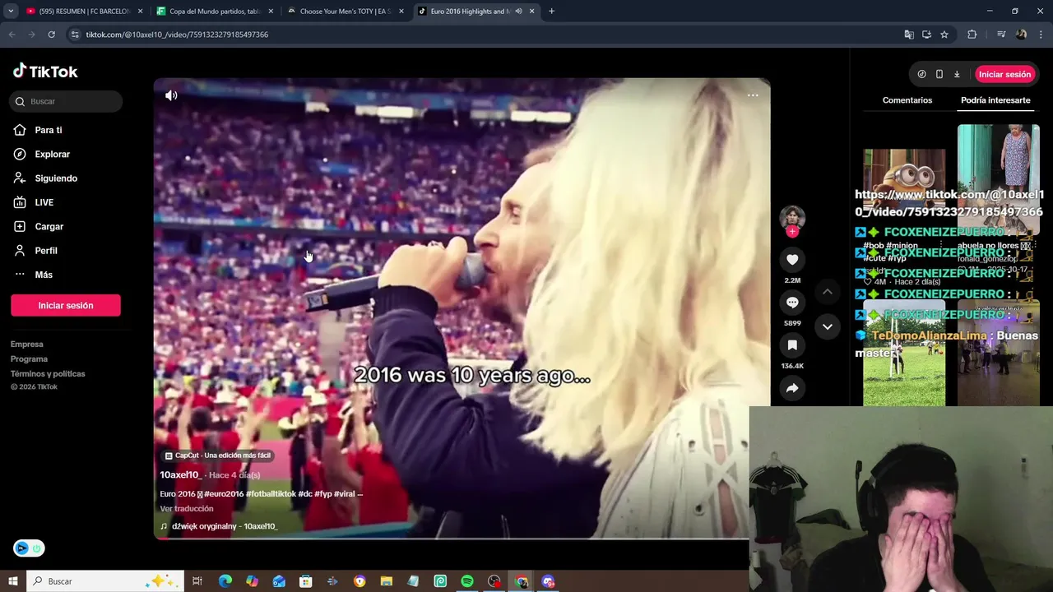Image resolution: width=1053 pixels, height=592 pixels.
Task: Click Ver traducción under the caption
Action: click(x=187, y=509)
